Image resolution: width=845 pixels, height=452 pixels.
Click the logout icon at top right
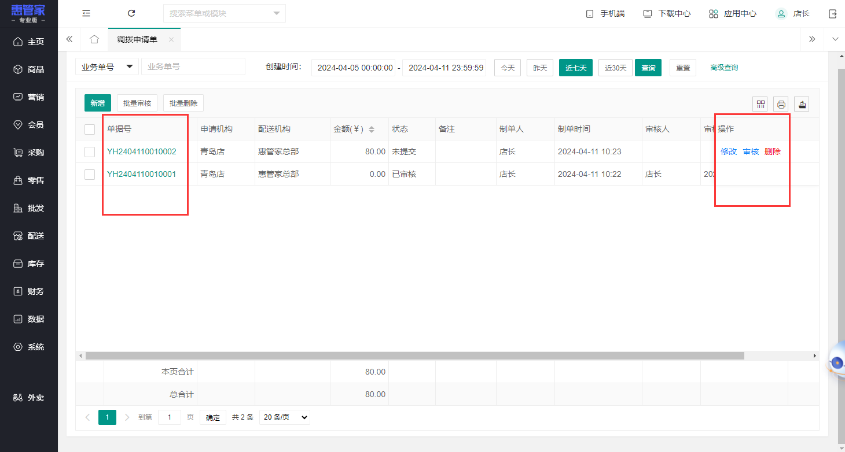pyautogui.click(x=833, y=13)
